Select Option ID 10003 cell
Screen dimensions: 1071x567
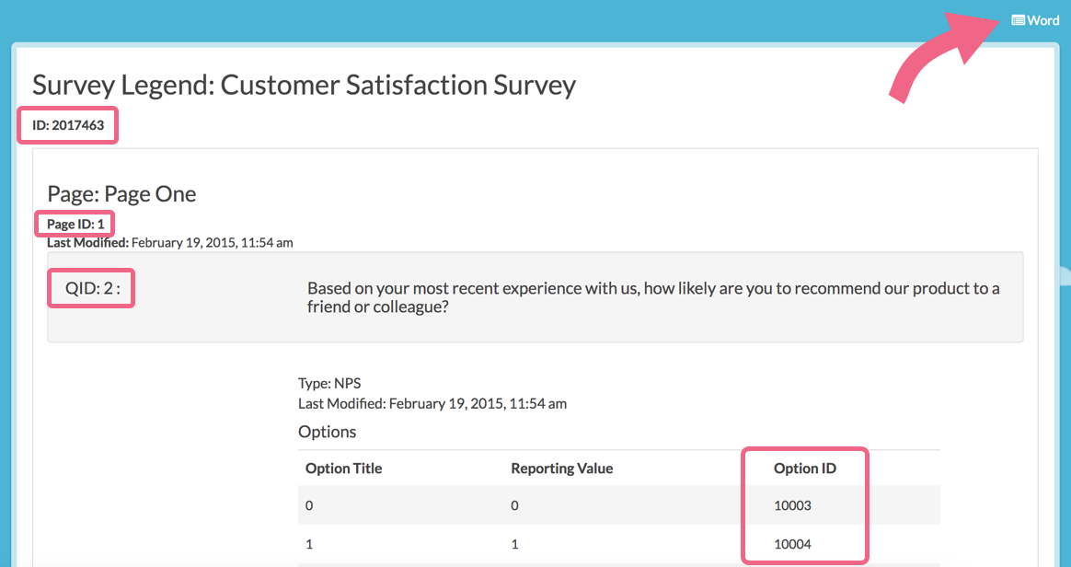click(x=792, y=505)
